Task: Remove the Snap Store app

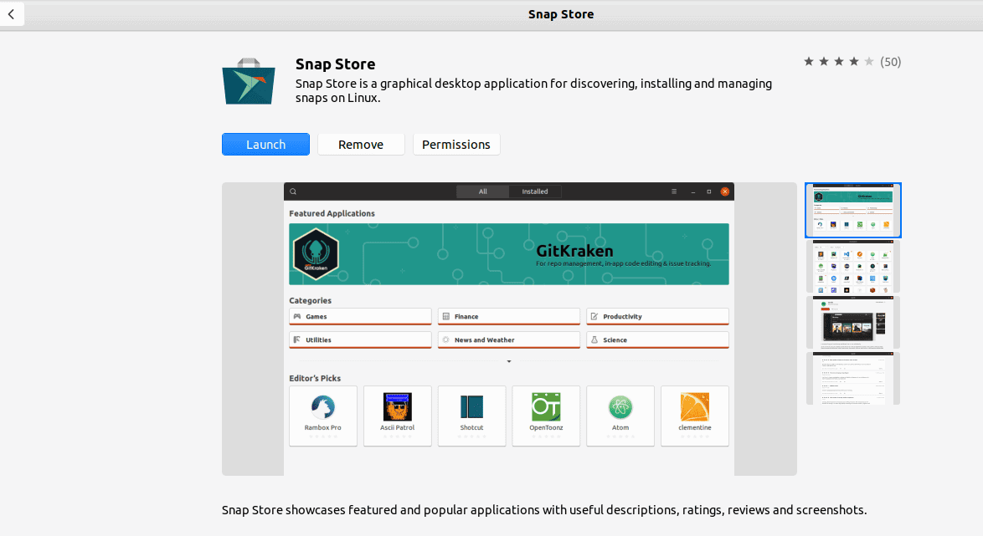Action: (361, 145)
